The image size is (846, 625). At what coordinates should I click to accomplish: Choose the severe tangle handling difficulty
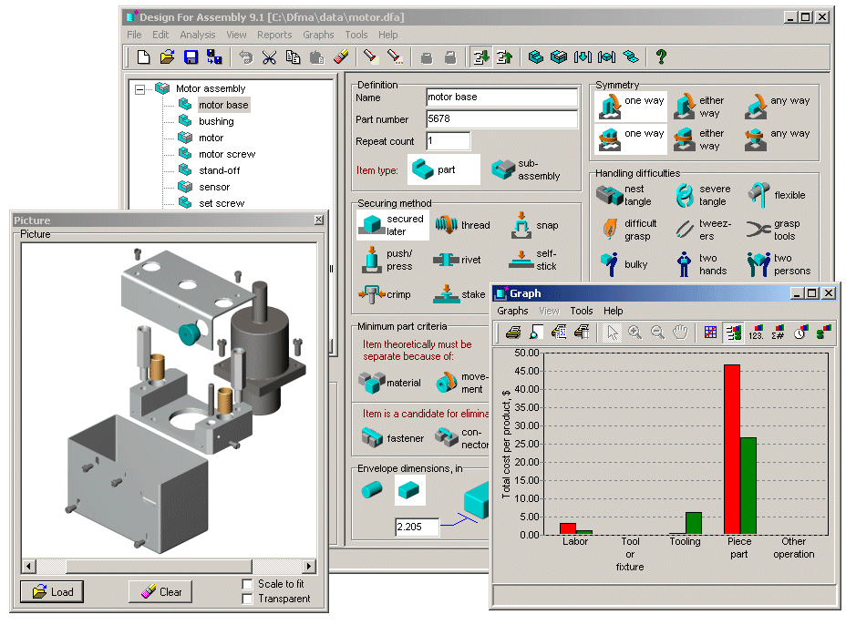(685, 195)
